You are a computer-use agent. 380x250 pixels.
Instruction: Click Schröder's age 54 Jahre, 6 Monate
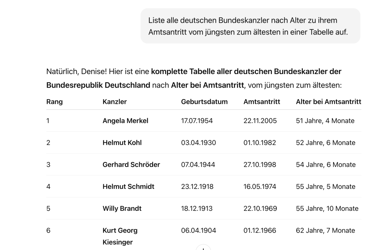(326, 165)
